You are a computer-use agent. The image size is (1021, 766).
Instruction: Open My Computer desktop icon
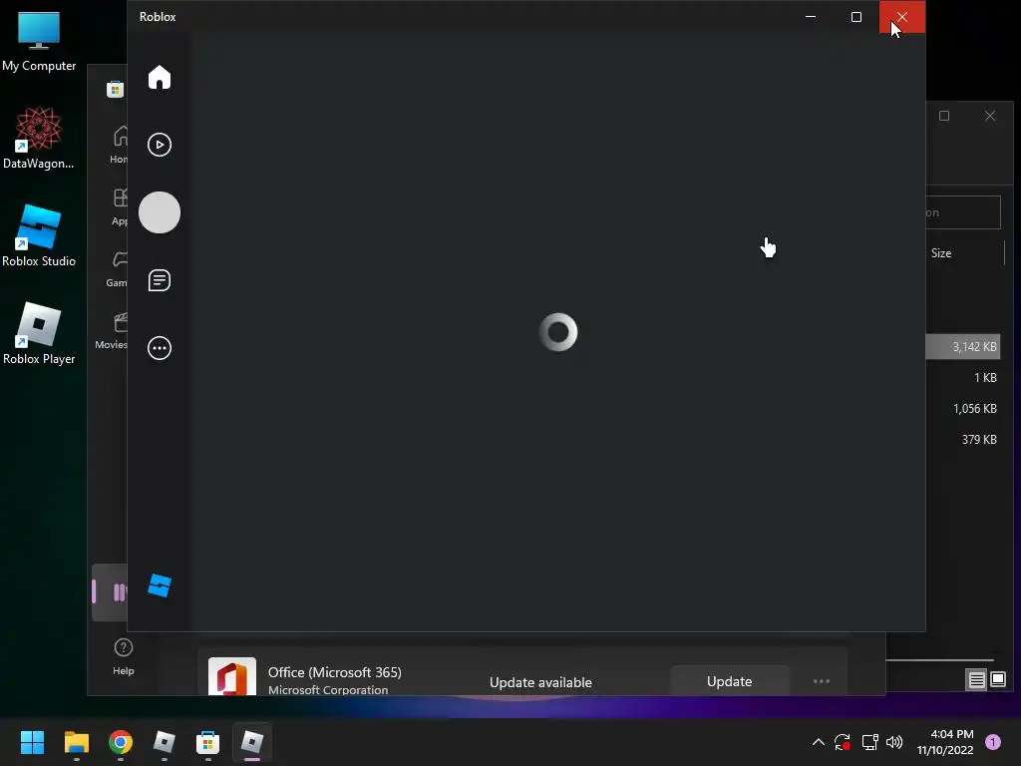(x=39, y=40)
